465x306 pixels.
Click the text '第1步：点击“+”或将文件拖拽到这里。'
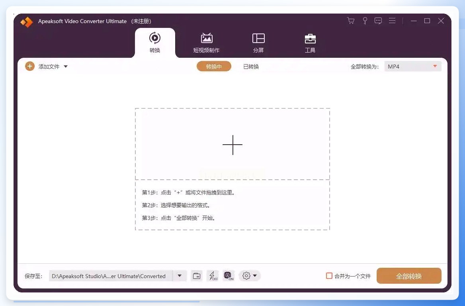click(x=189, y=192)
